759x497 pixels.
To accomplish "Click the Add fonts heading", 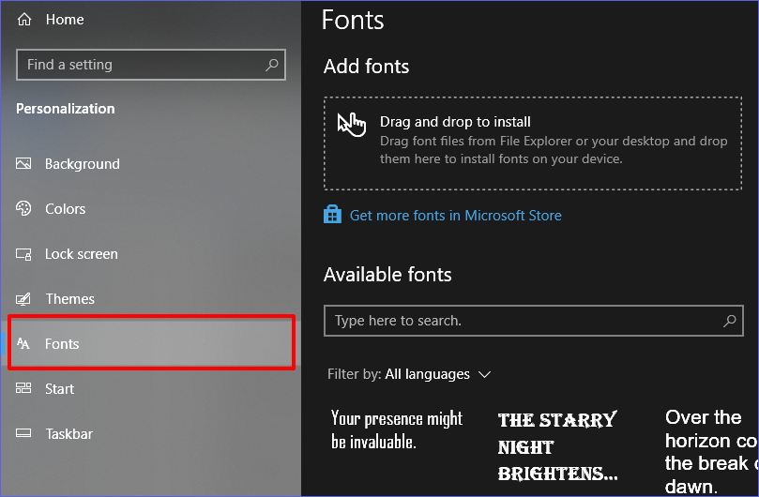I will (366, 67).
